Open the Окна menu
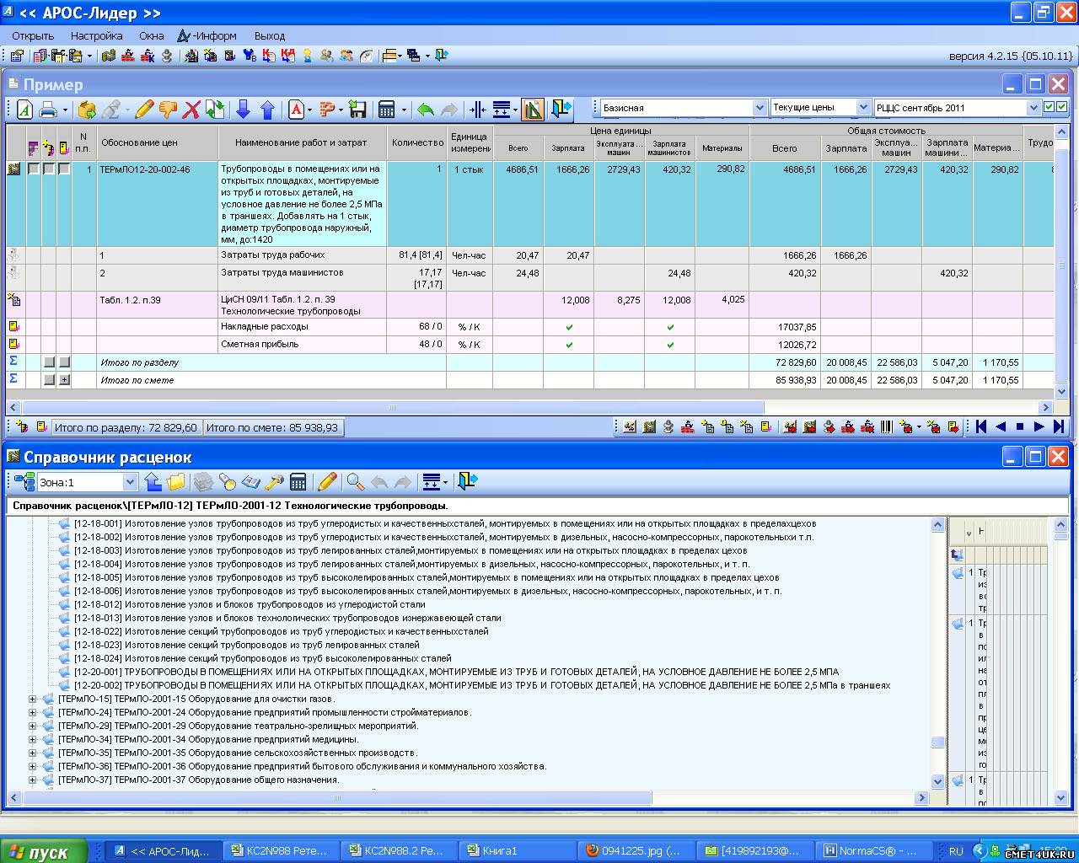 (152, 35)
